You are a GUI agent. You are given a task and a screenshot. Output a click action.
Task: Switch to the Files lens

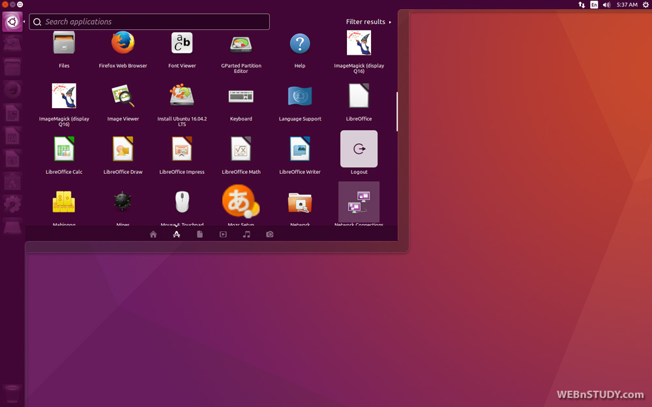(x=200, y=234)
